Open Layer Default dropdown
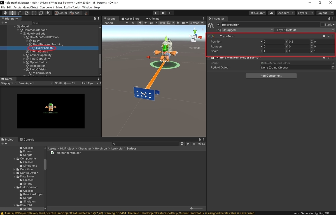Viewport: 336px width, 215px height. click(310, 30)
